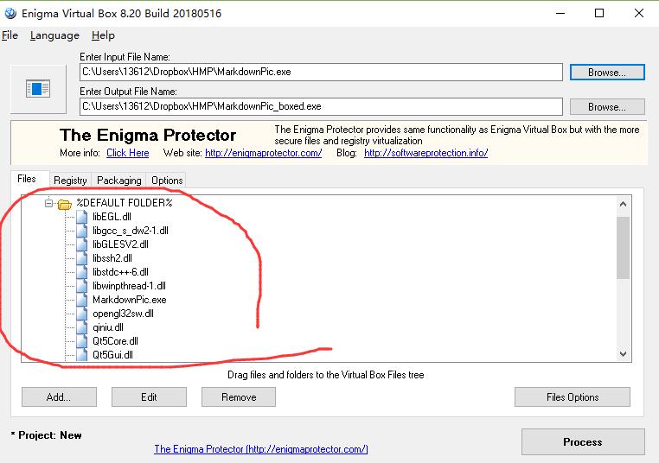Select libwinpthread-1.dll in the tree

click(x=129, y=286)
